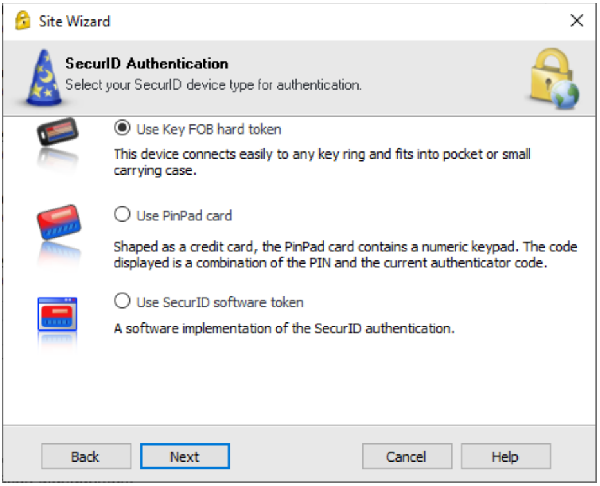Click the Key FOB hard token icon

[57, 131]
